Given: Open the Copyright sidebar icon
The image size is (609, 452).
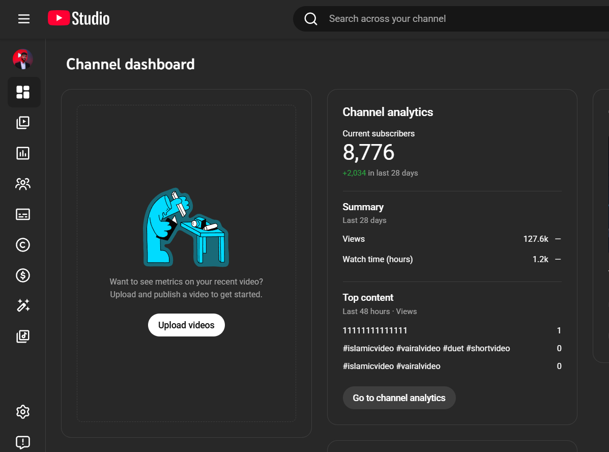Looking at the screenshot, I should 23,245.
